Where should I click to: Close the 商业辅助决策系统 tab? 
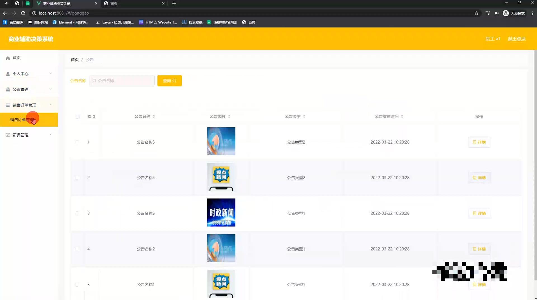pyautogui.click(x=96, y=3)
